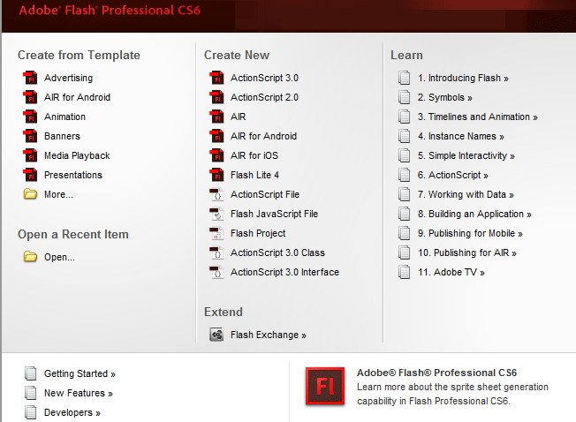The image size is (576, 422).
Task: Click the AIR for Android template icon
Action: pos(31,97)
